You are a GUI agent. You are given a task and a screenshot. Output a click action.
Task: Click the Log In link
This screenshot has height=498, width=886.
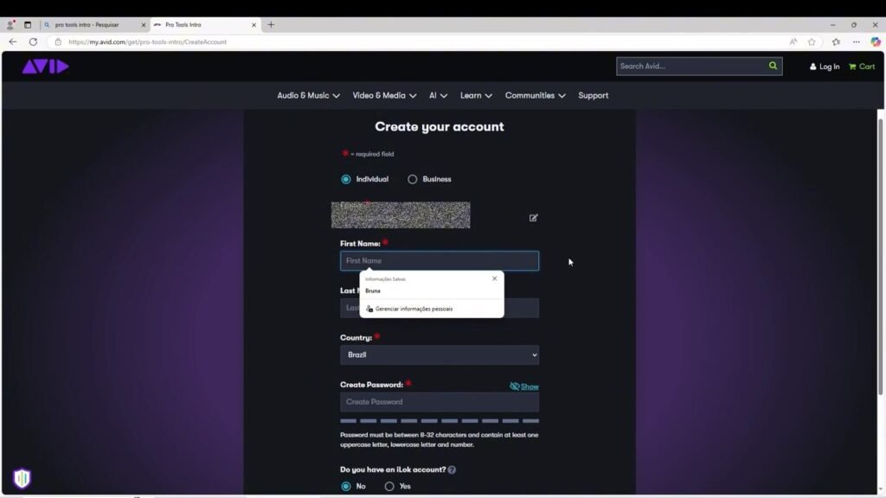(x=829, y=67)
